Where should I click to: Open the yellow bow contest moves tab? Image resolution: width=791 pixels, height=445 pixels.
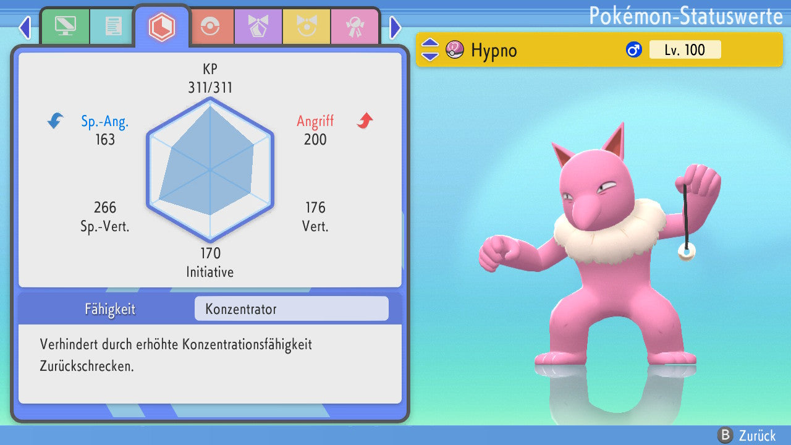coord(306,27)
